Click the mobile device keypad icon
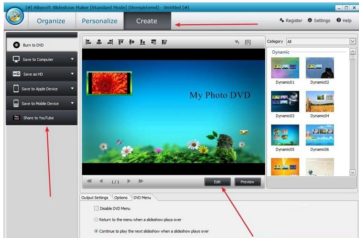 (x=16, y=103)
